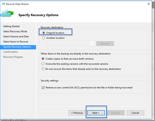The width and height of the screenshot is (155, 121).
Task: Toggle Restore access control list permissions checkbox
Action: click(x=44, y=88)
